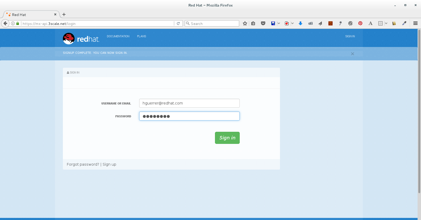The image size is (421, 220).
Task: Open a new tab with plus button
Action: pos(64,14)
